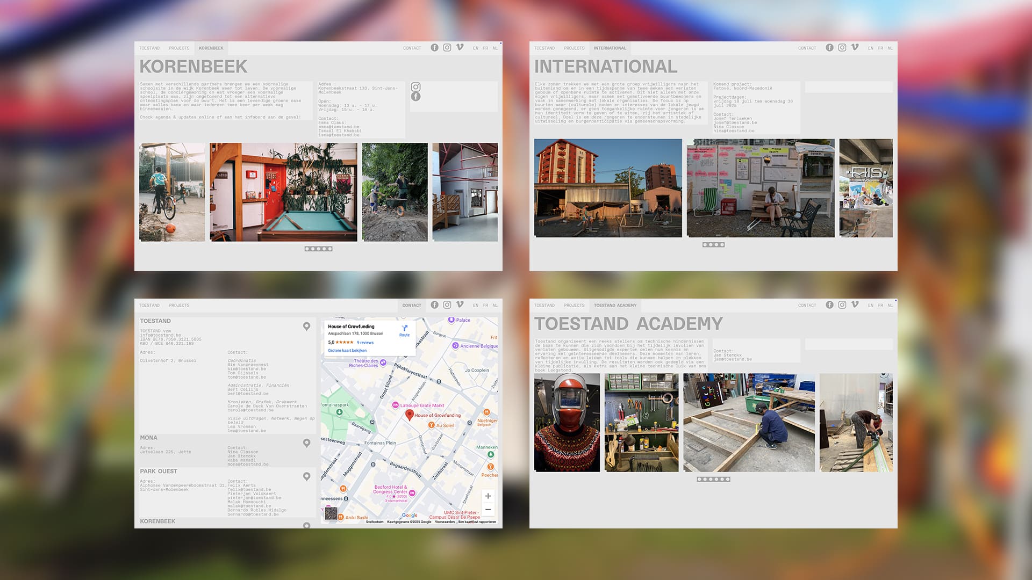Open PROJECTS menu in Korenbeek page header
1032x580 pixels.
(179, 48)
